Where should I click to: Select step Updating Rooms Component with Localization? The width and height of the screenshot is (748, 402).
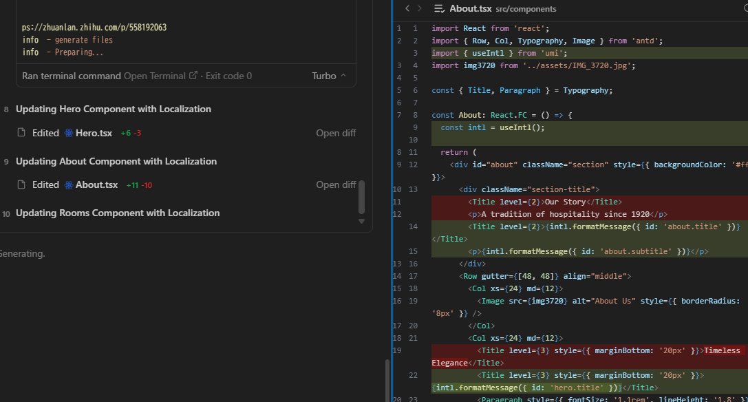point(118,213)
